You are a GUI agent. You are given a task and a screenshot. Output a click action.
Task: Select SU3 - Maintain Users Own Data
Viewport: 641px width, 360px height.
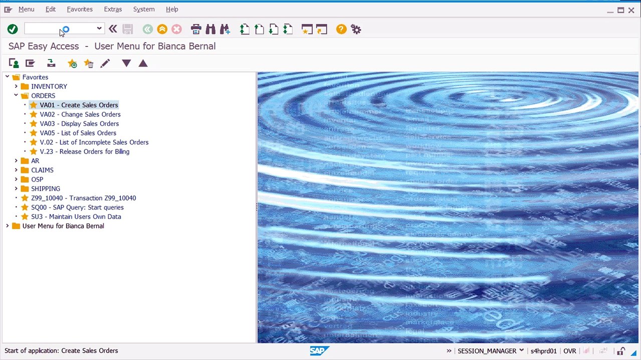[76, 216]
